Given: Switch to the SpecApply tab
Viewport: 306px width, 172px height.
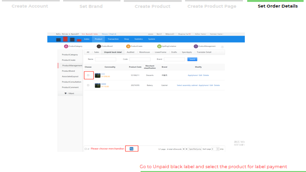Looking at the screenshot, I should point(187,52).
